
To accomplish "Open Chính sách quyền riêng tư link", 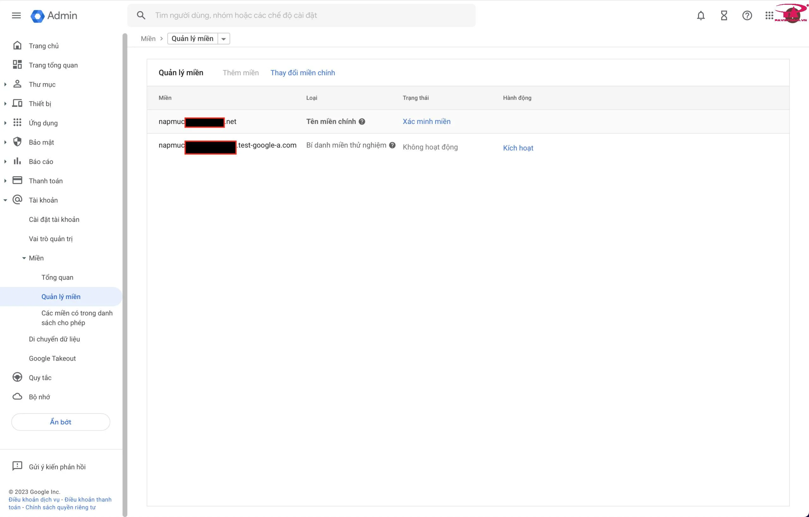I will pyautogui.click(x=60, y=507).
